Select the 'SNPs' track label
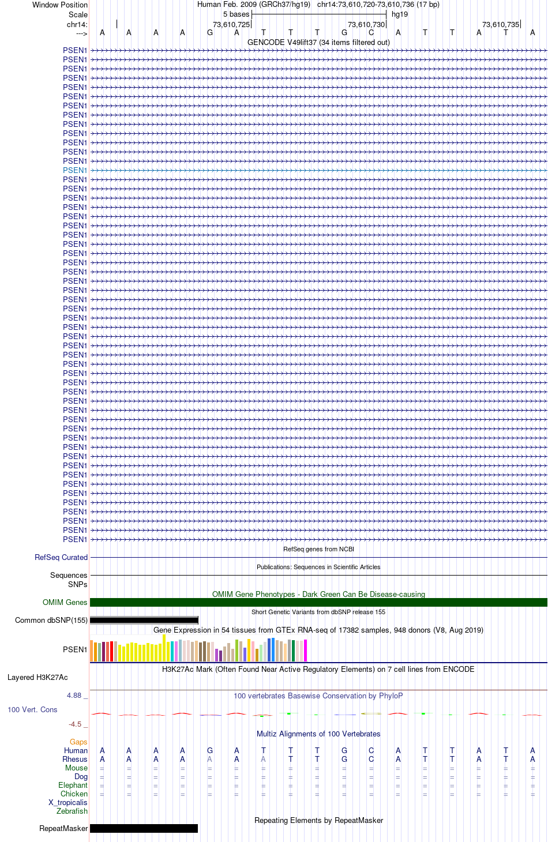548x842 pixels. pos(78,584)
